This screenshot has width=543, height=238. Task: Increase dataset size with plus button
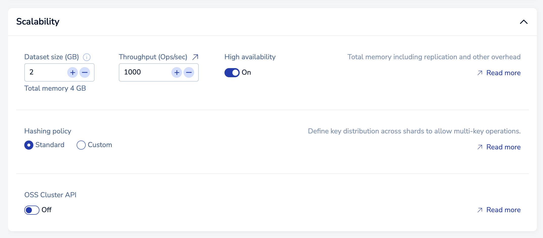(73, 72)
